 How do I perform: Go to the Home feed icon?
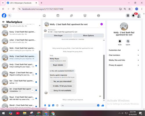44,15
